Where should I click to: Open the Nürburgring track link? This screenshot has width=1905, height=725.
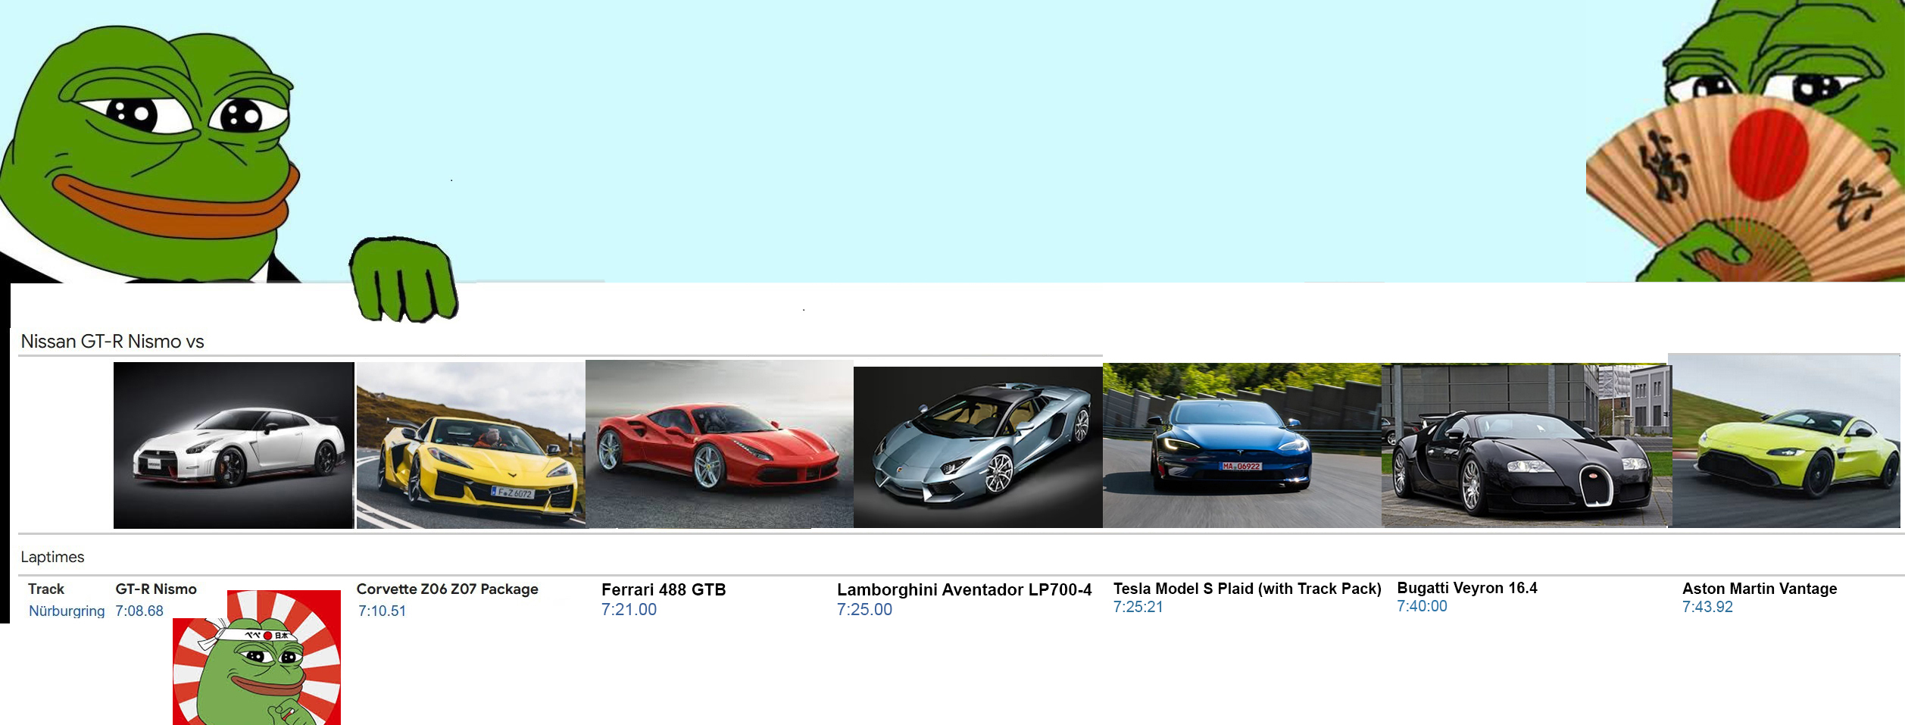coord(67,611)
